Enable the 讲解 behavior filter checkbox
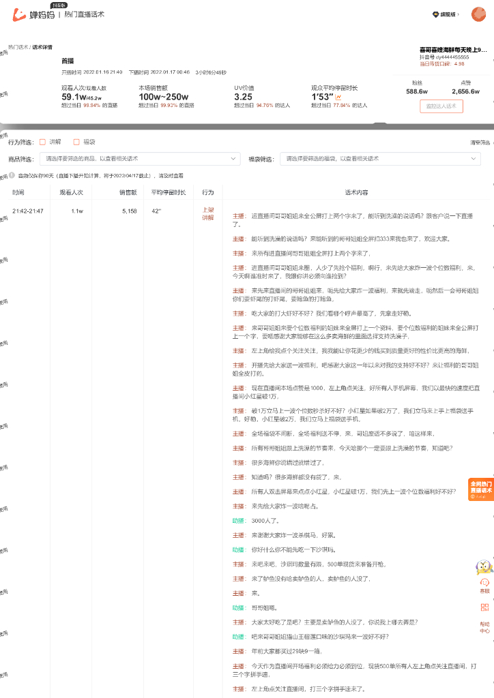 (43, 142)
